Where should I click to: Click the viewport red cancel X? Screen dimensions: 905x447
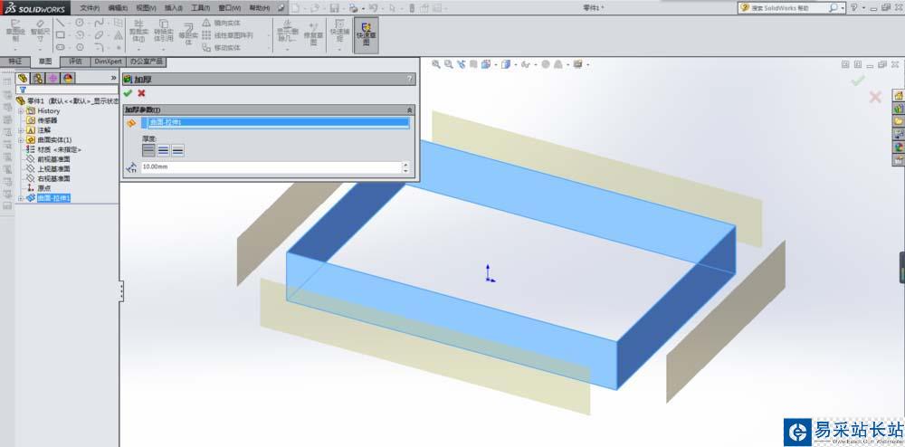point(875,97)
